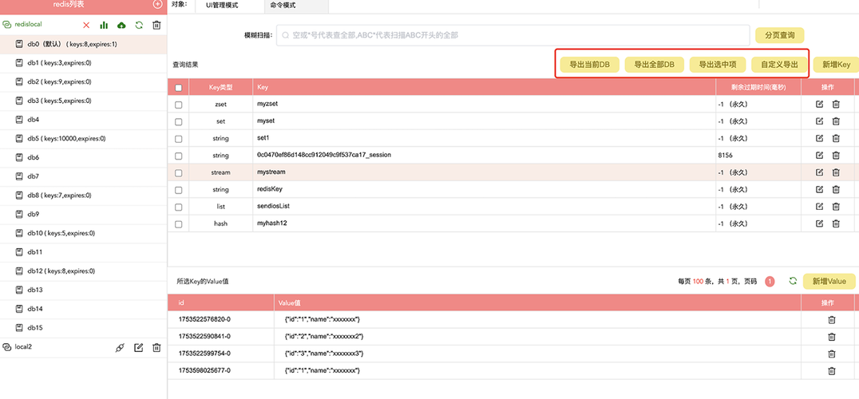Click 导出当前DB button
Viewport: 859px width, 399px height.
pos(590,65)
